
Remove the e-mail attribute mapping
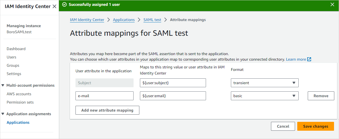tap(321, 96)
